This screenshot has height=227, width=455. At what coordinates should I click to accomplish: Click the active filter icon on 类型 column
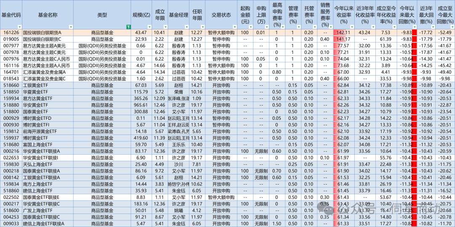pyautogui.click(x=128, y=27)
